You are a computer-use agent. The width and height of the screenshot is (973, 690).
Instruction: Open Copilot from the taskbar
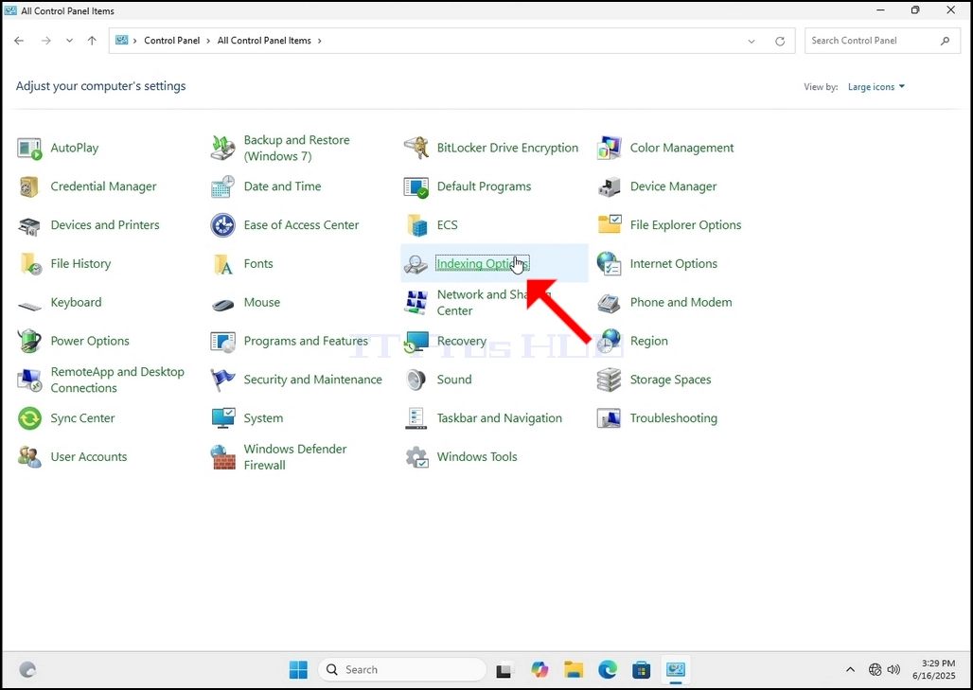[540, 669]
